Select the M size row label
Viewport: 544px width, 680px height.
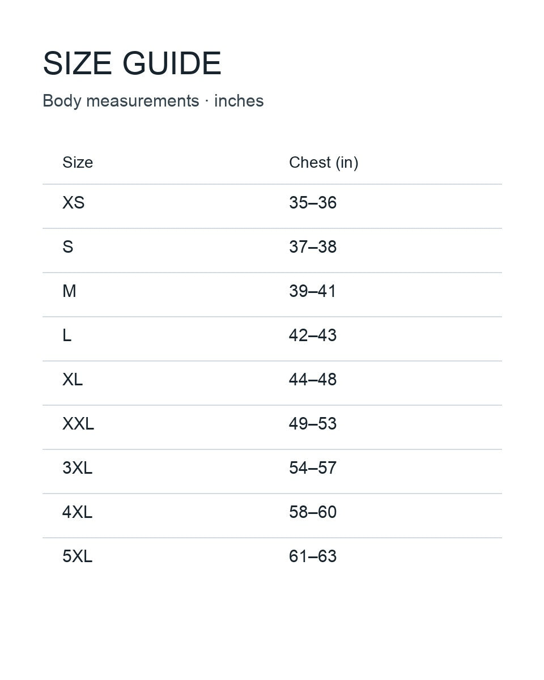[69, 291]
